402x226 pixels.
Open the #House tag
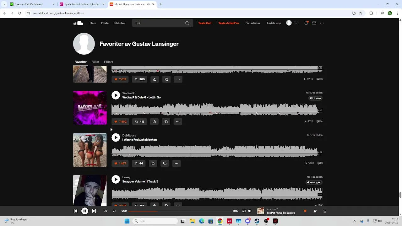(315, 98)
